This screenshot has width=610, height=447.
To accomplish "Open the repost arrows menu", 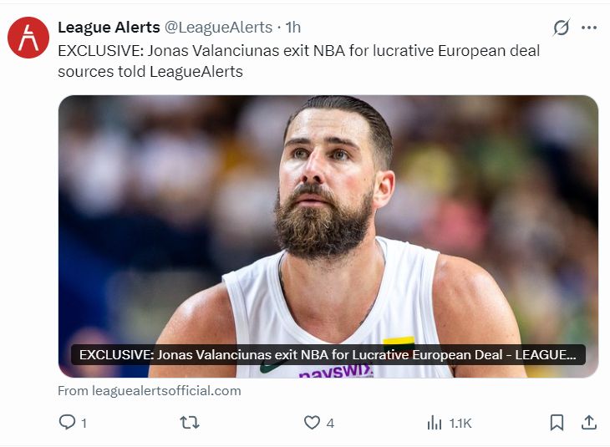I will pyautogui.click(x=190, y=423).
